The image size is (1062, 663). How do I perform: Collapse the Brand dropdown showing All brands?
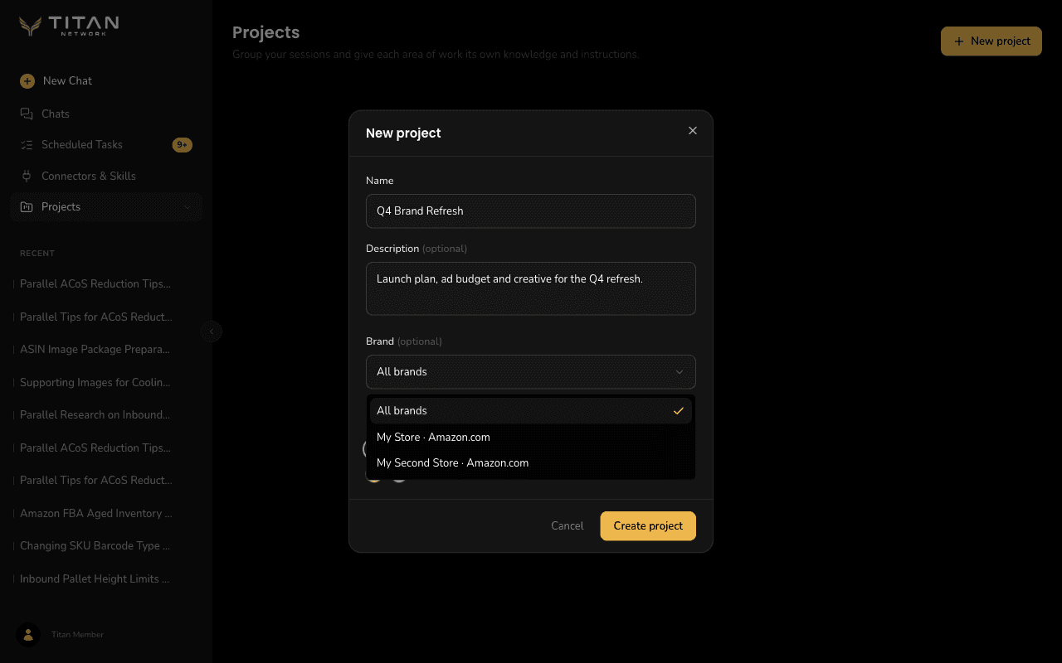pyautogui.click(x=531, y=372)
